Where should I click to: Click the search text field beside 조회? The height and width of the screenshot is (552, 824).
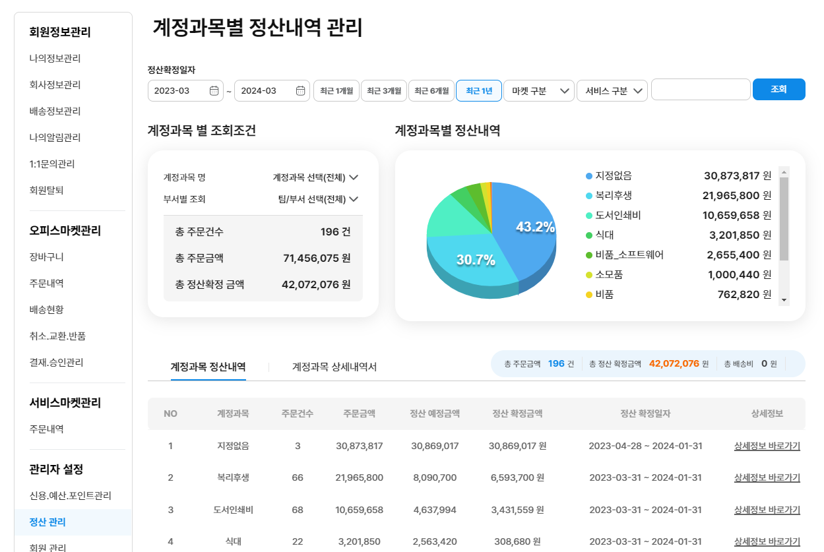[x=700, y=90]
